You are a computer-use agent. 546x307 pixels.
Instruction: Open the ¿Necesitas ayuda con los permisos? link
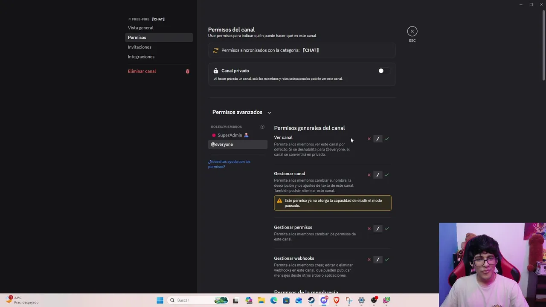(229, 164)
